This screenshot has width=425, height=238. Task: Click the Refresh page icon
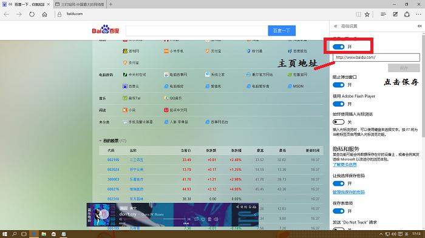[x=32, y=15]
